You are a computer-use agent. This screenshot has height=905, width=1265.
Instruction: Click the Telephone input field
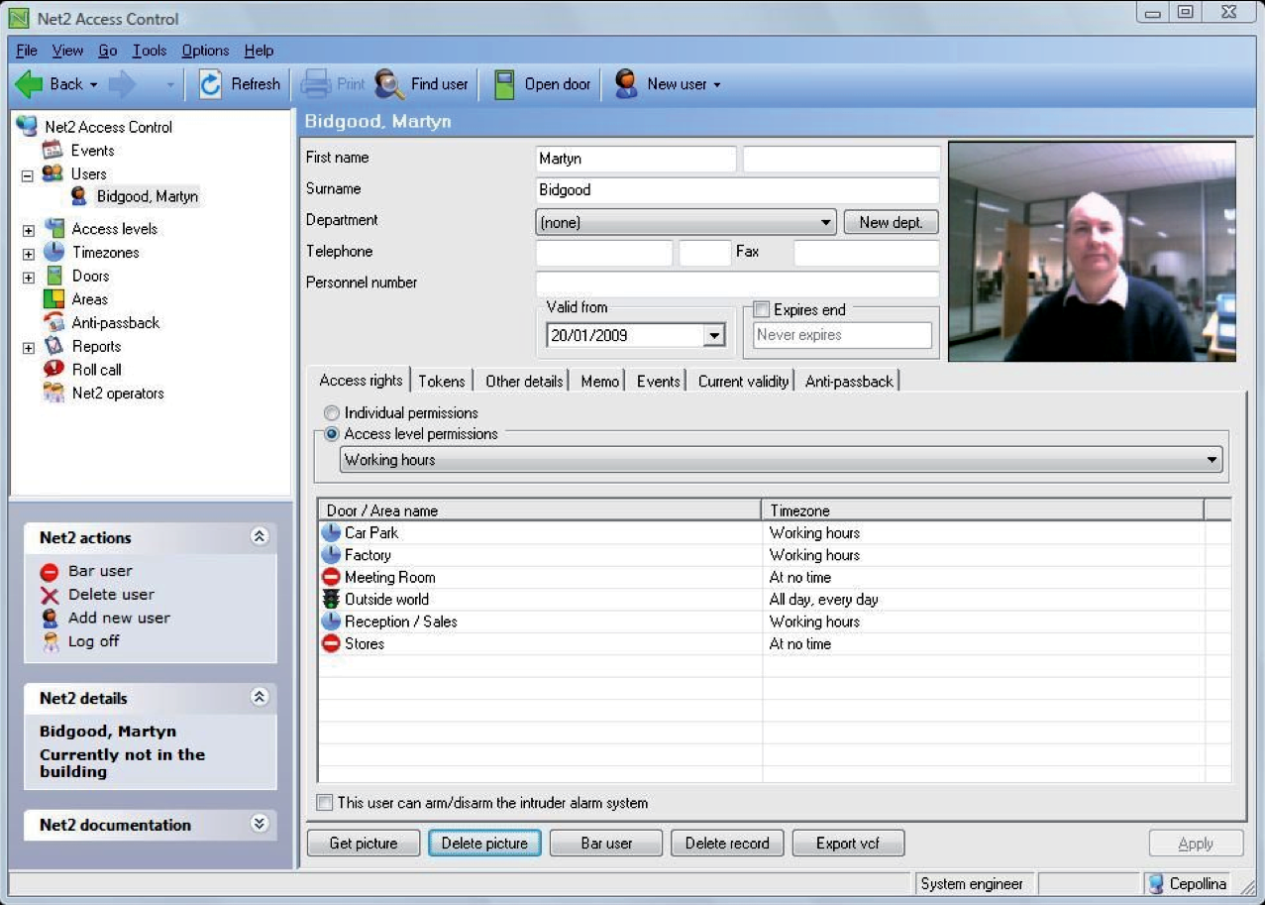coord(603,253)
